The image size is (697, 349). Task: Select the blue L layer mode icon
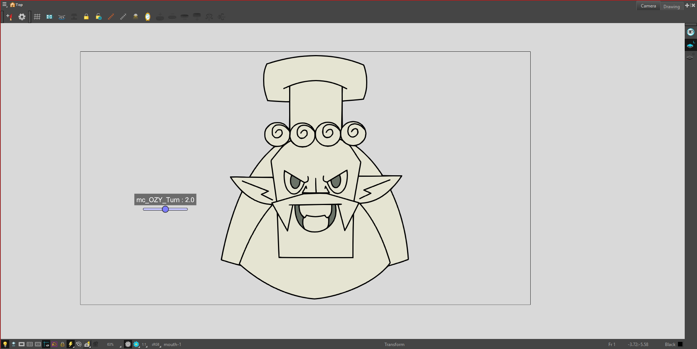click(690, 45)
